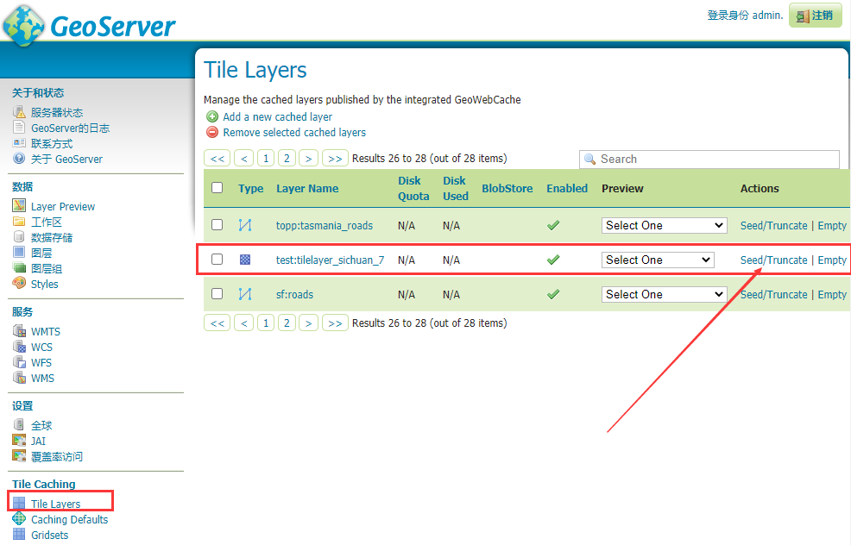Open Layer Preview in the sidebar

pos(63,206)
